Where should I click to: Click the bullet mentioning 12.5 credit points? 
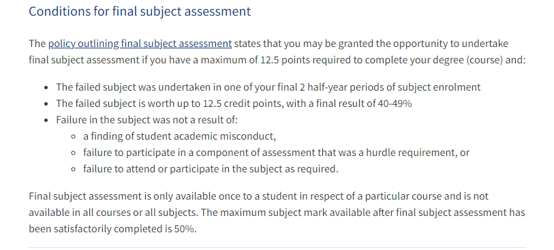point(234,104)
